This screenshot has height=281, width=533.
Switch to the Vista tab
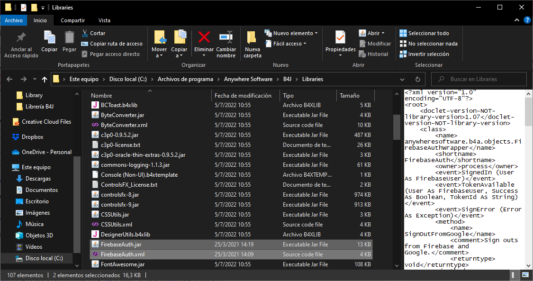(104, 20)
